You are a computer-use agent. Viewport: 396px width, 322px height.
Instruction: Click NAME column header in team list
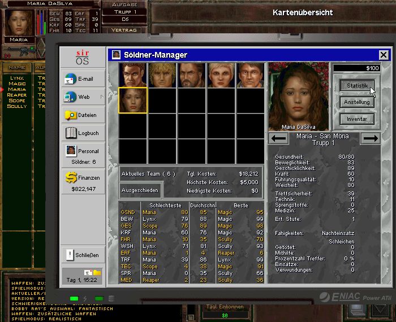point(17,68)
